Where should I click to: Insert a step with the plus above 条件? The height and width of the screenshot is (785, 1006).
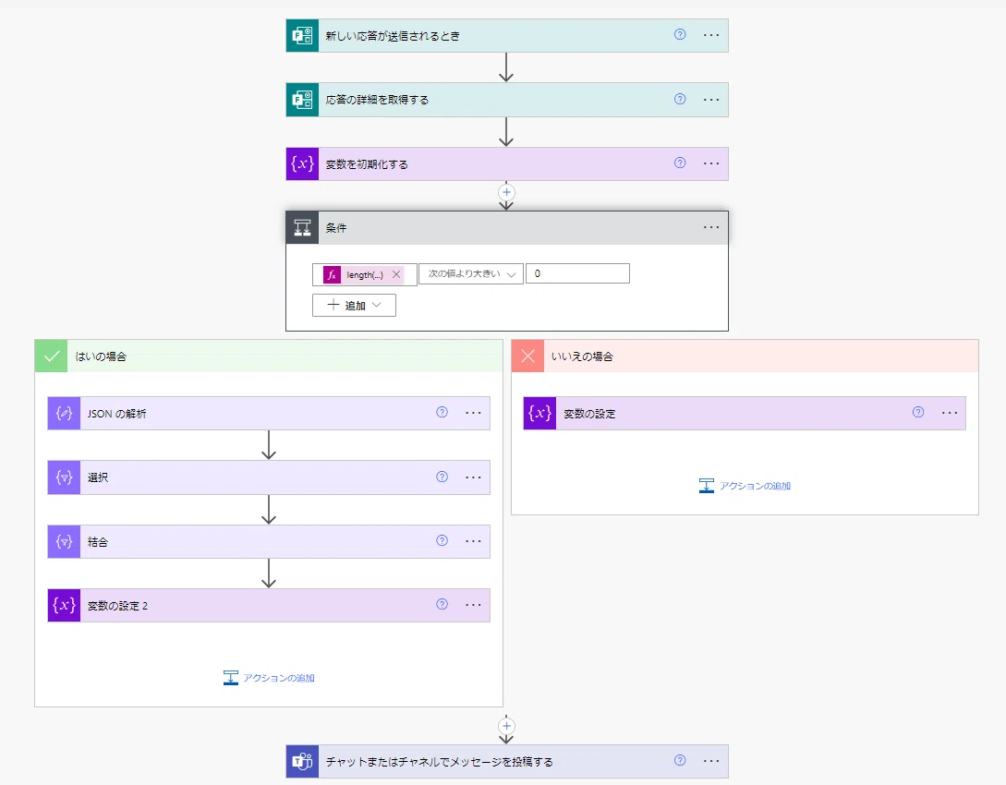click(x=506, y=192)
